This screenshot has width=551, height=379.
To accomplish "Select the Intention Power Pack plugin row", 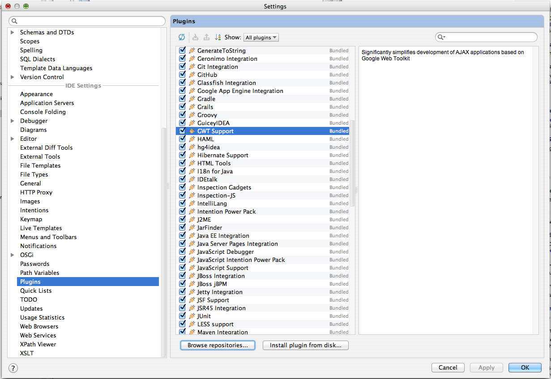I will click(x=263, y=211).
